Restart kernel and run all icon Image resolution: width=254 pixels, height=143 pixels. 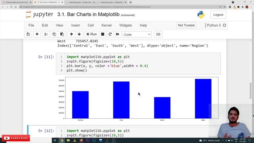pyautogui.click(x=117, y=34)
